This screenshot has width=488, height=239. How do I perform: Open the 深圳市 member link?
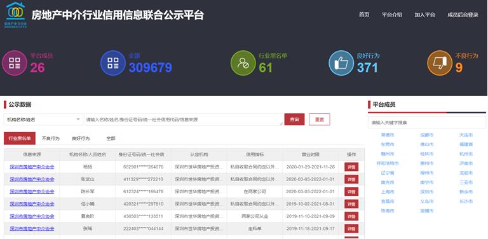[427, 192]
